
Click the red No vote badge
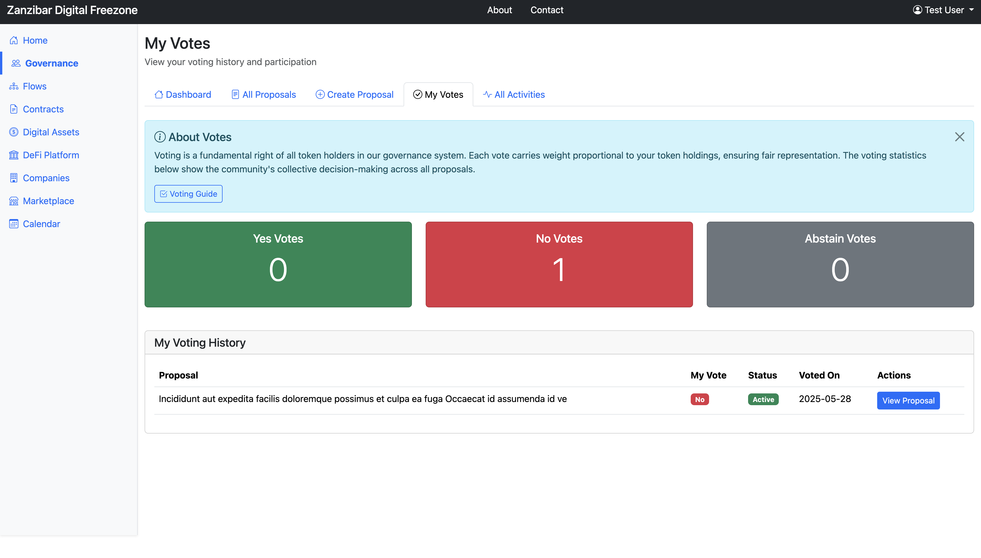pyautogui.click(x=700, y=399)
